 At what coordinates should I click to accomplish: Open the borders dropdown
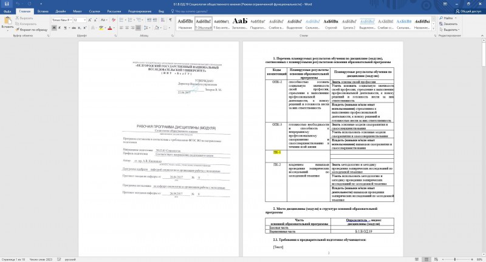click(x=169, y=28)
